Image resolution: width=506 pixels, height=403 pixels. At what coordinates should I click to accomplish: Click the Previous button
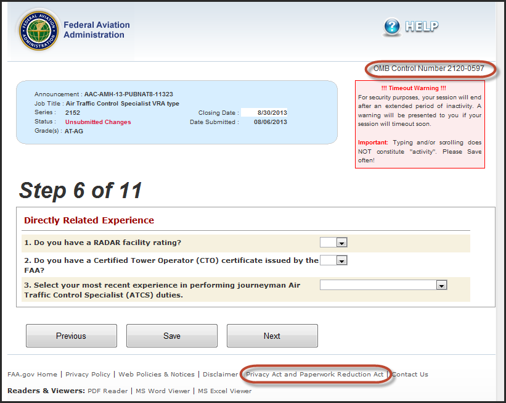coord(71,336)
